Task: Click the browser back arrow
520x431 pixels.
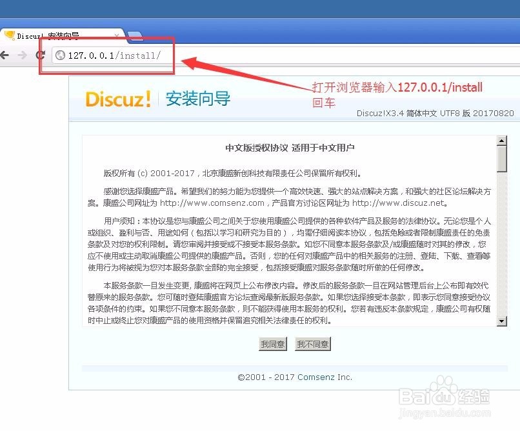Action: 4,55
